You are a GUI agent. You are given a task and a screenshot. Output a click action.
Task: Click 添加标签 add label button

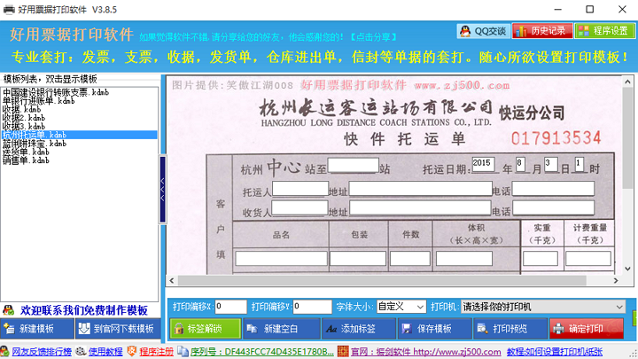(358, 329)
